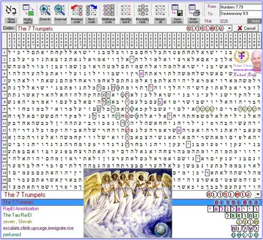Select The Tau Ra-El list entry
Image resolution: width=263 pixels, height=240 pixels.
coord(18,215)
